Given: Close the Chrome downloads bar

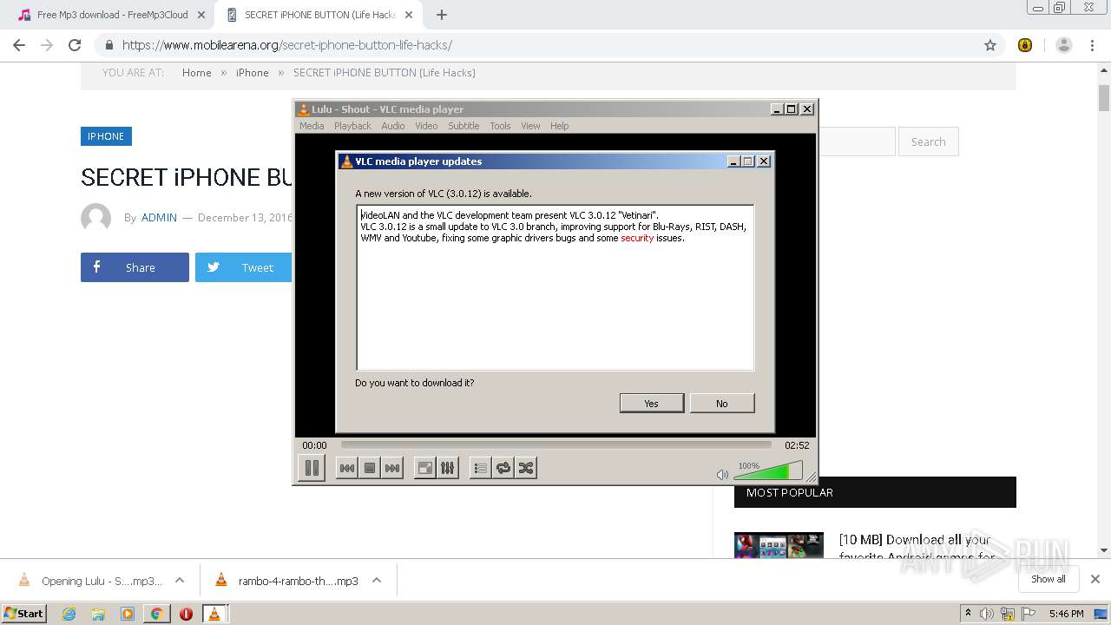Looking at the screenshot, I should tap(1095, 579).
